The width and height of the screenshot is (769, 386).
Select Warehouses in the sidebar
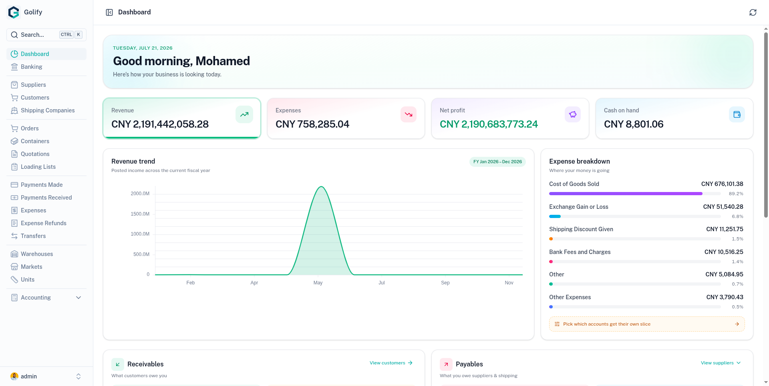tap(46, 254)
